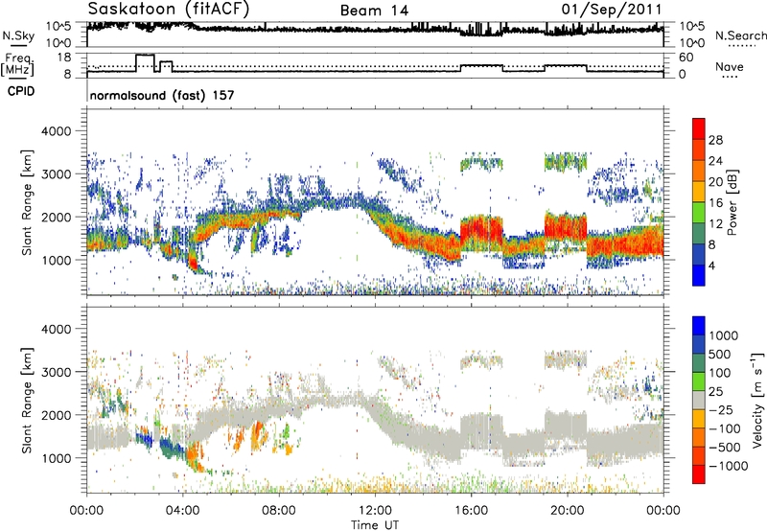Click the gray segment of velocity colorbar
Screen dimensions: 767x531
pyautogui.click(x=699, y=400)
